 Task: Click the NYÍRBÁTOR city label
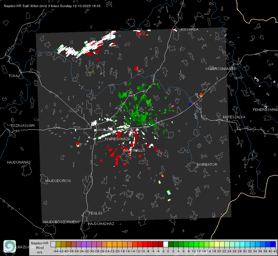pyautogui.click(x=207, y=164)
